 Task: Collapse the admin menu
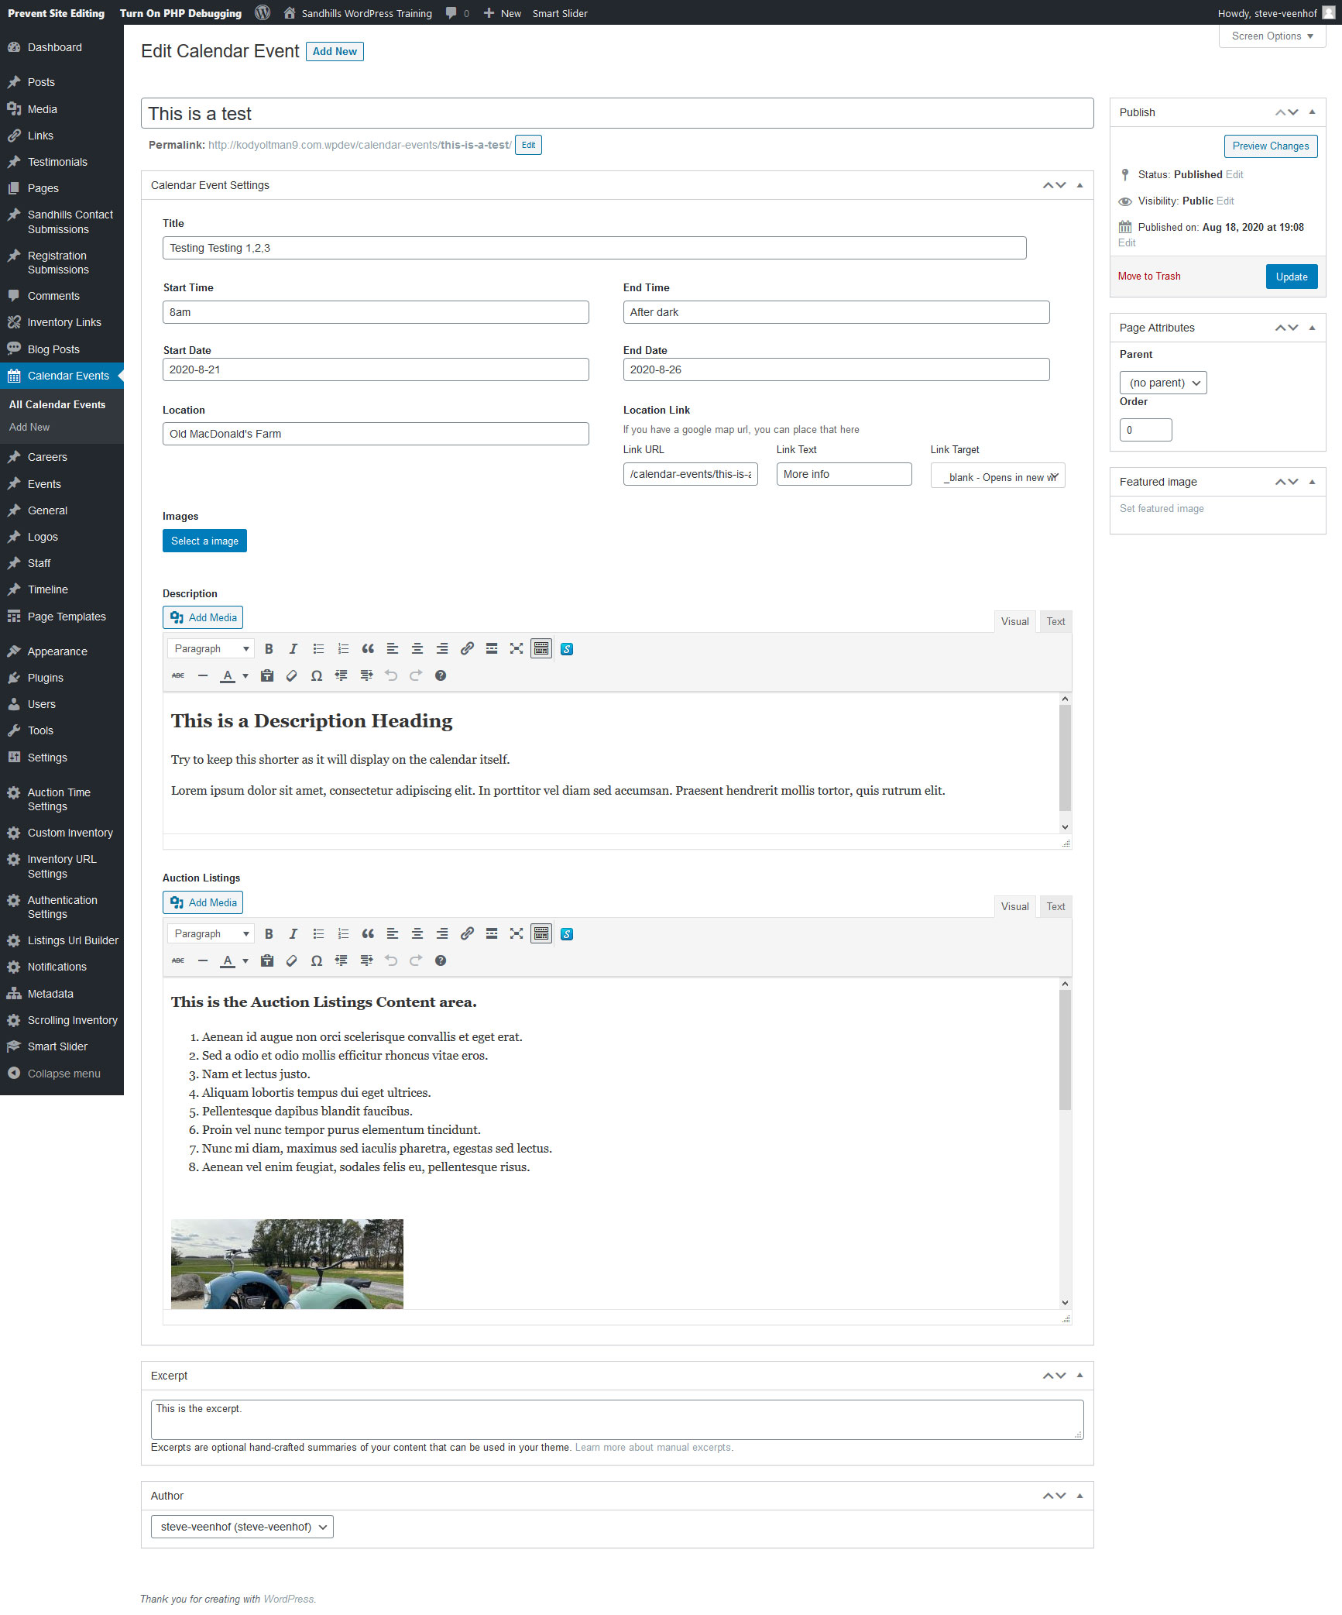coord(62,1074)
